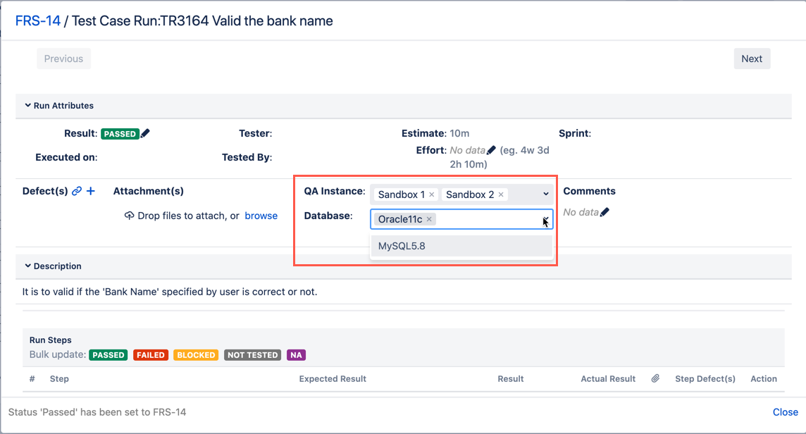Edit the Result status pencil icon

[x=145, y=133]
